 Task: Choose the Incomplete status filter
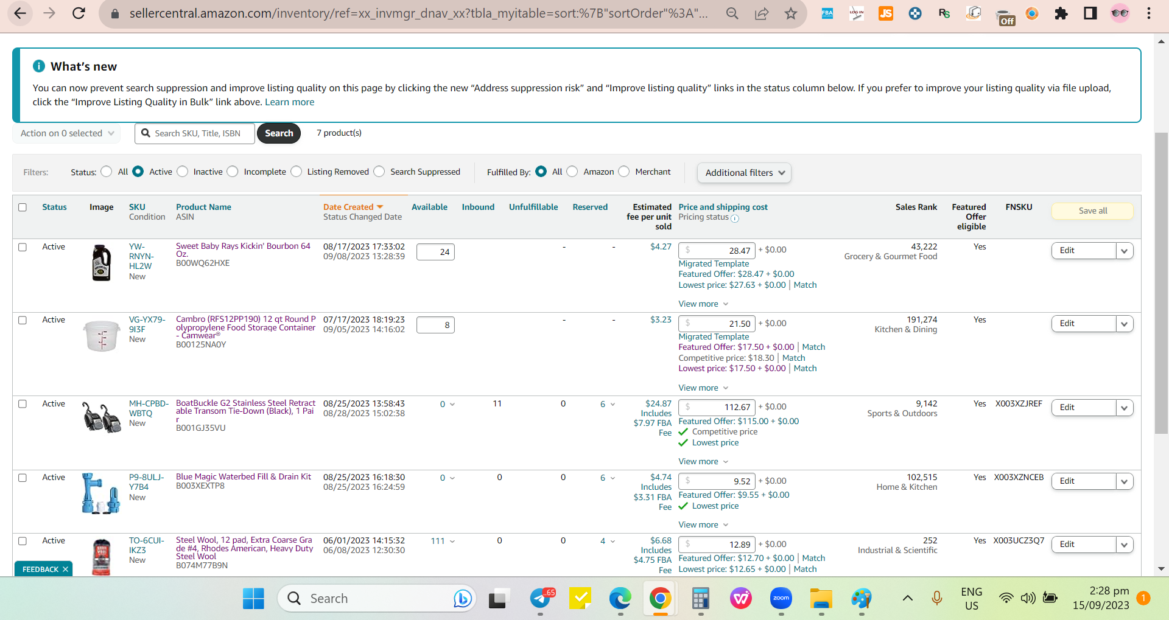pyautogui.click(x=233, y=172)
